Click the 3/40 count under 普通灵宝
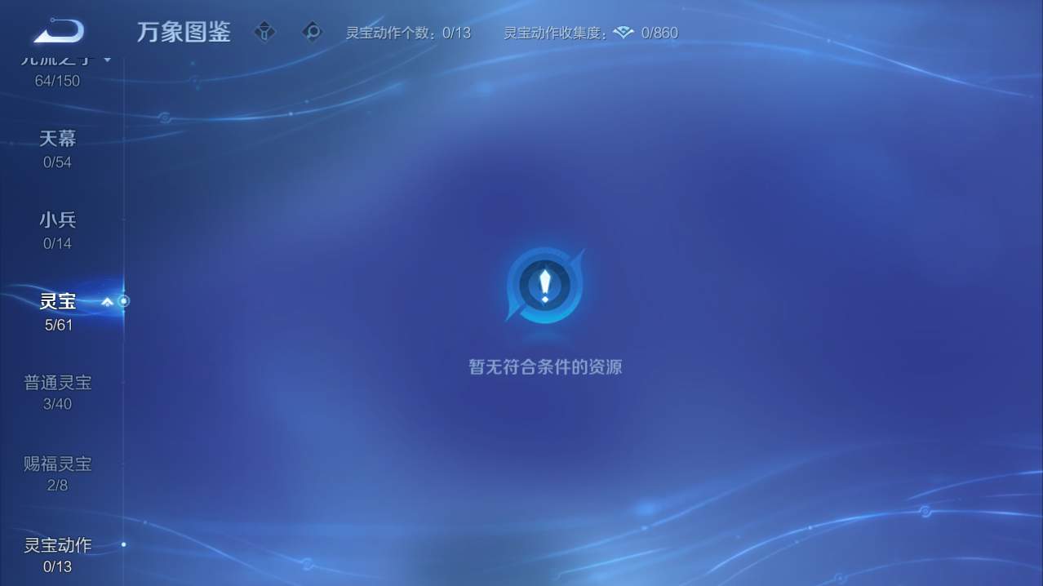Image resolution: width=1043 pixels, height=586 pixels. [x=57, y=404]
